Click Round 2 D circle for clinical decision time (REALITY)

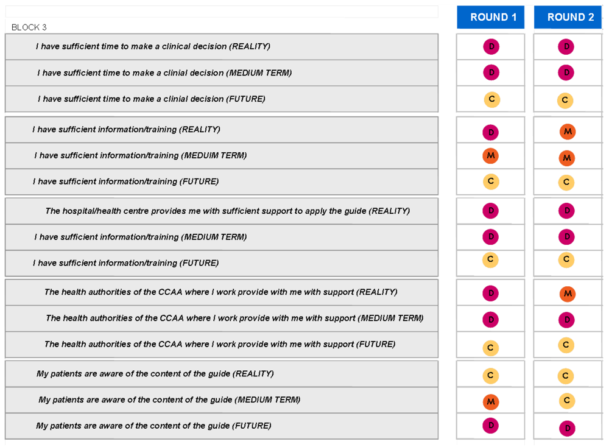click(x=566, y=47)
